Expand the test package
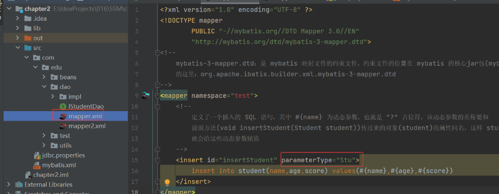 tap(44, 136)
